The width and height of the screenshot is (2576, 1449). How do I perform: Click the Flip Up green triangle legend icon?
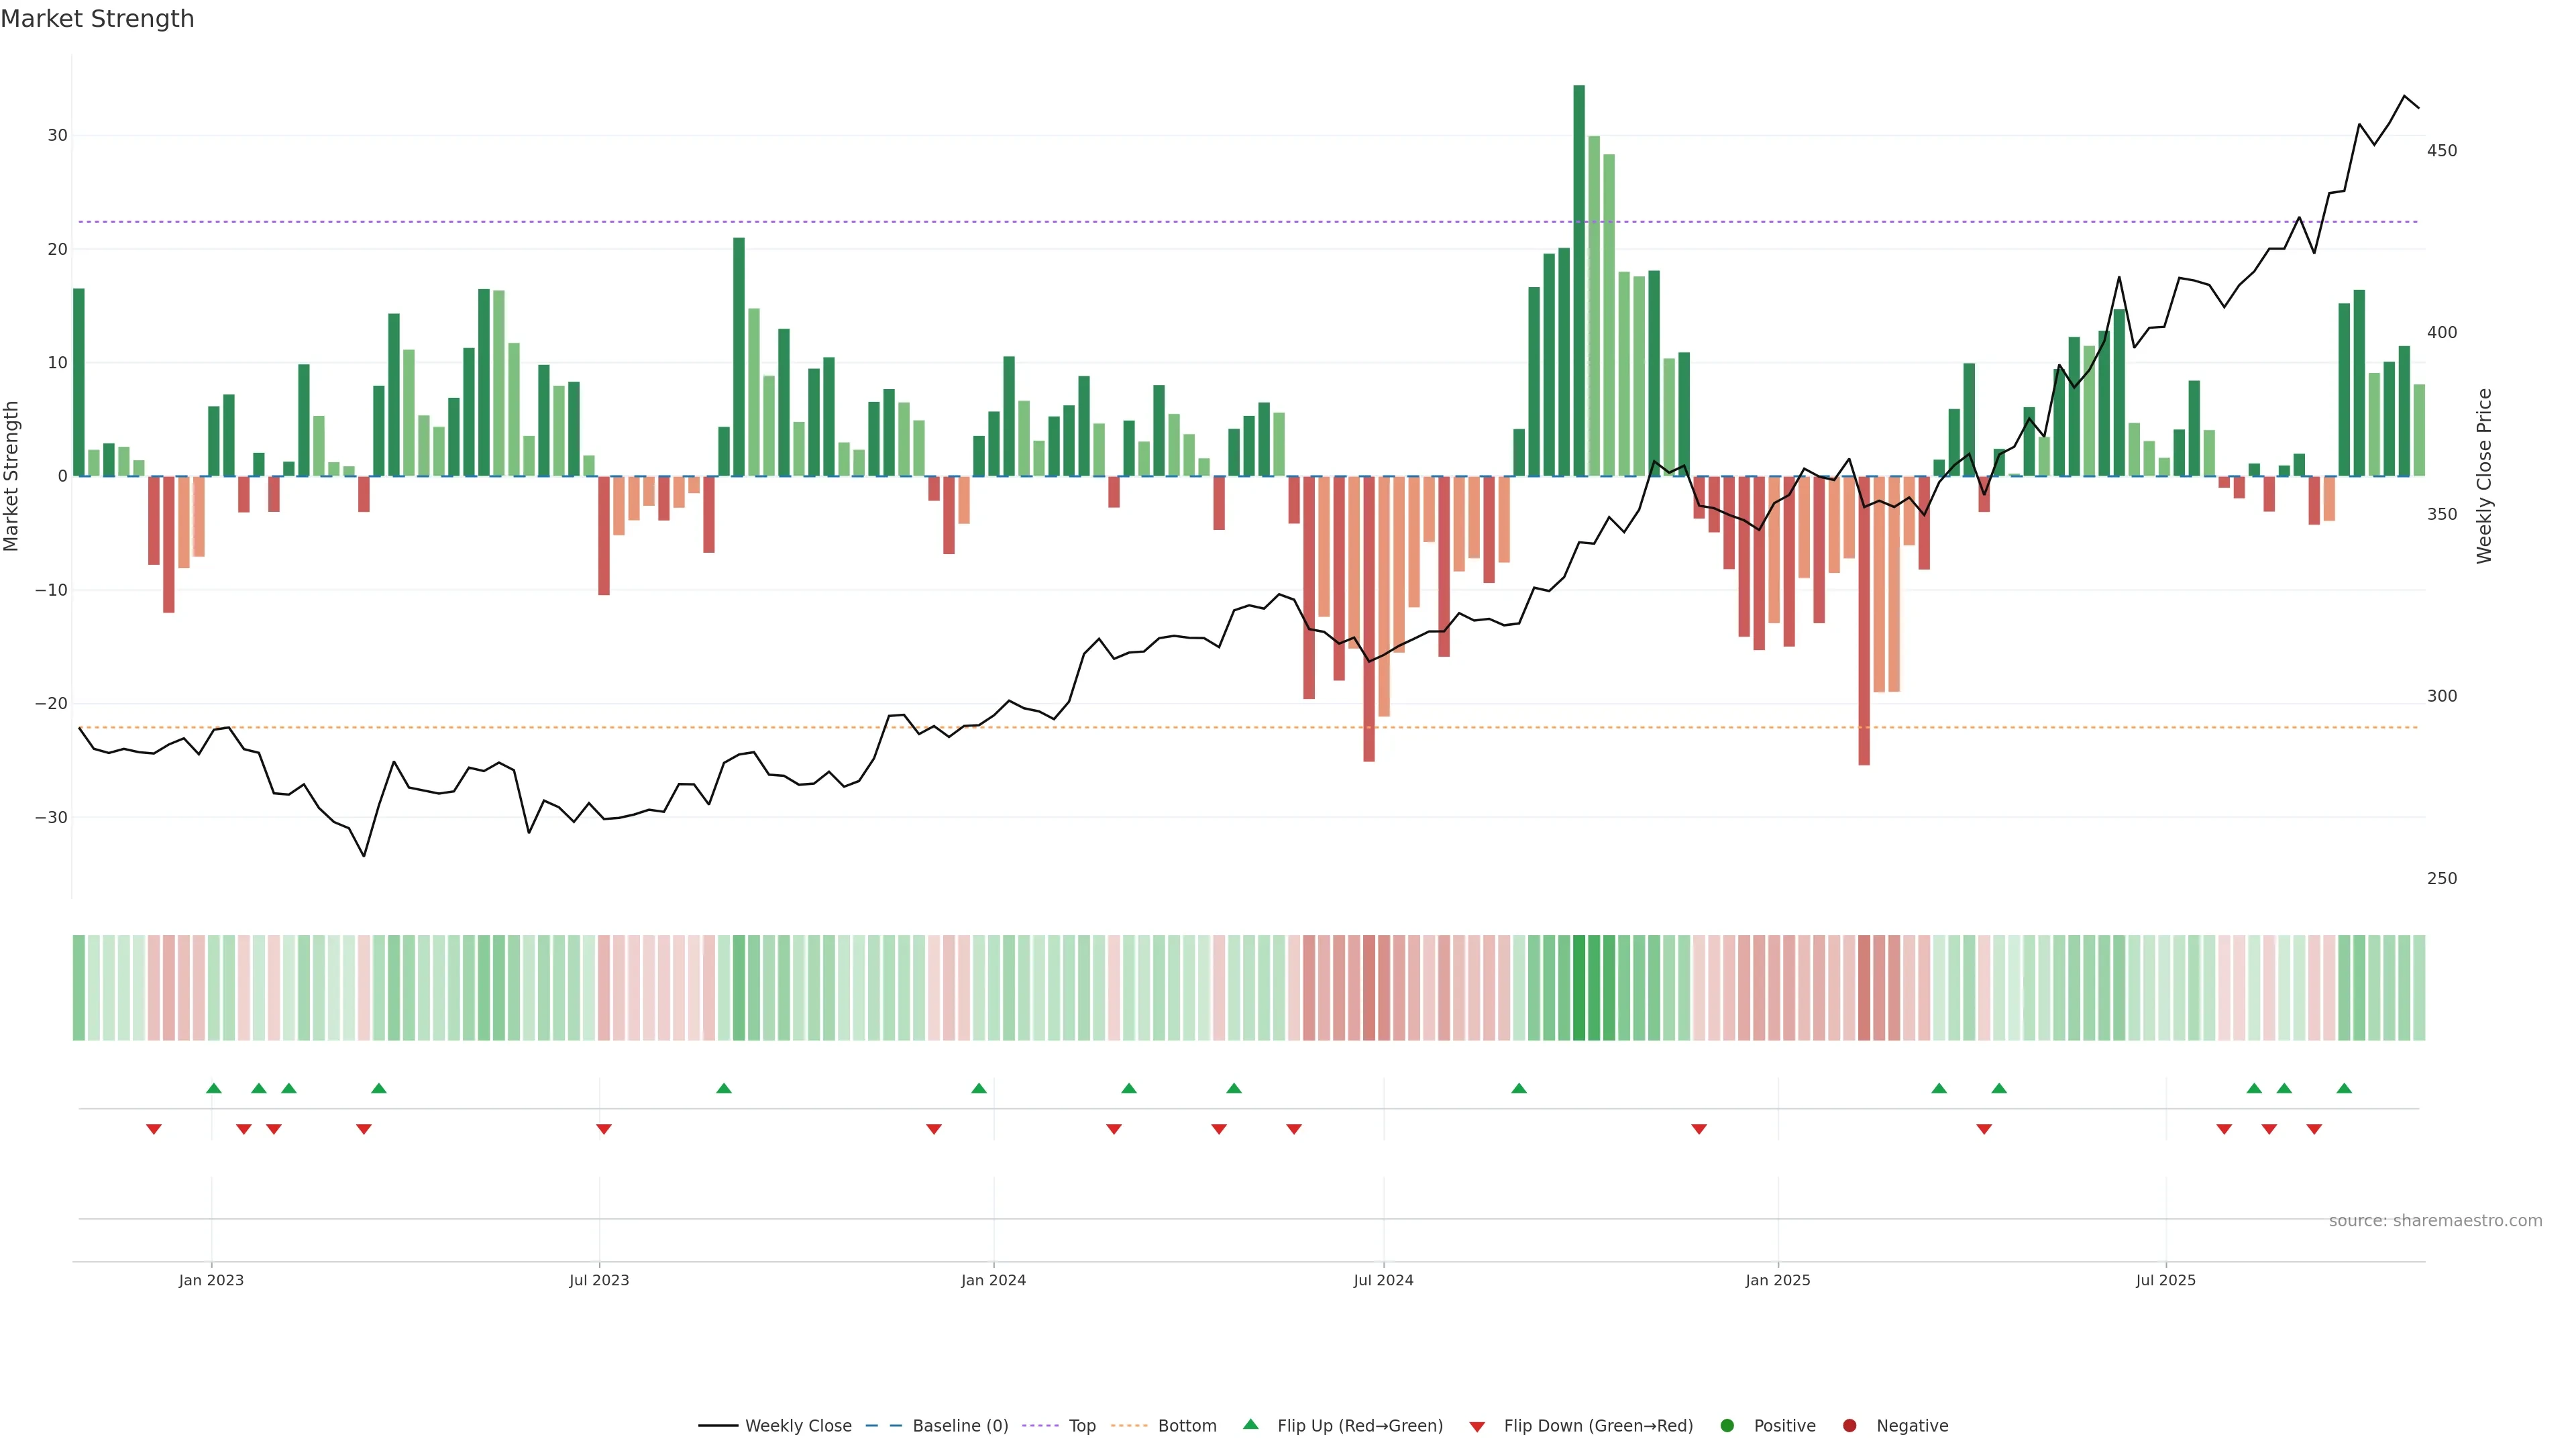point(1250,1425)
